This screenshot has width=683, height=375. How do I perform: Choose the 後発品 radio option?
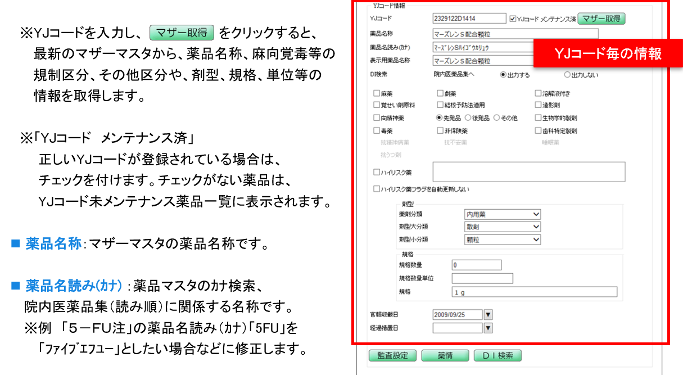(x=468, y=118)
